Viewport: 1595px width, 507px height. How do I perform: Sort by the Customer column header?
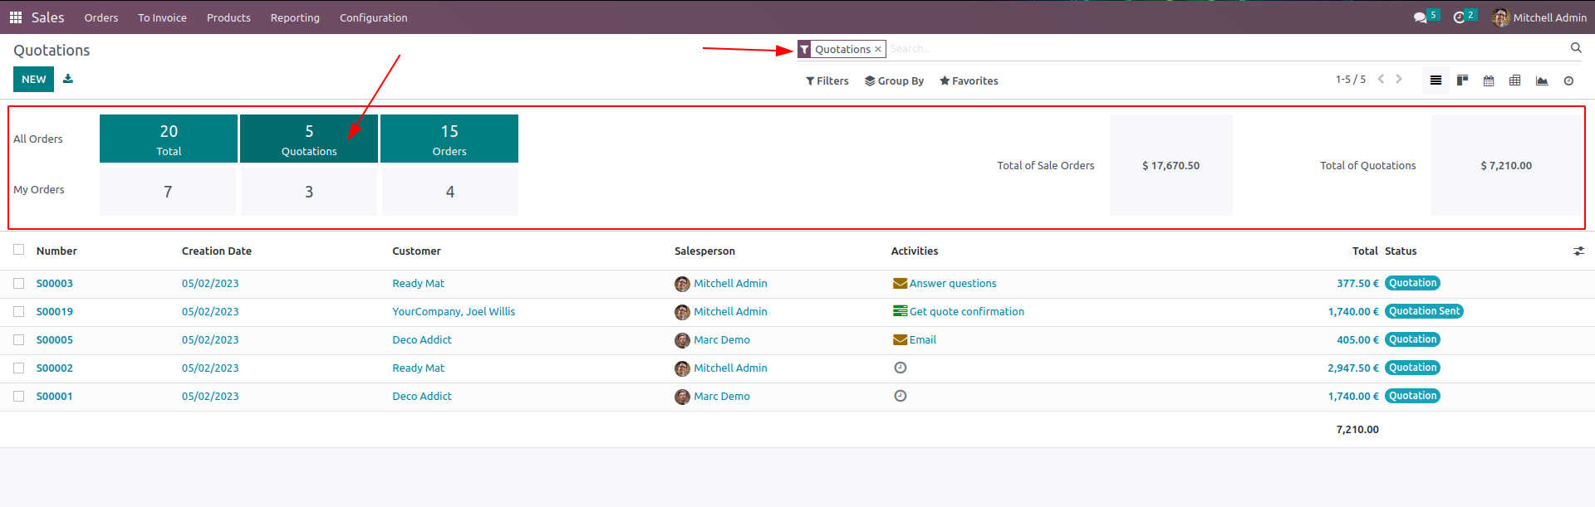tap(417, 251)
